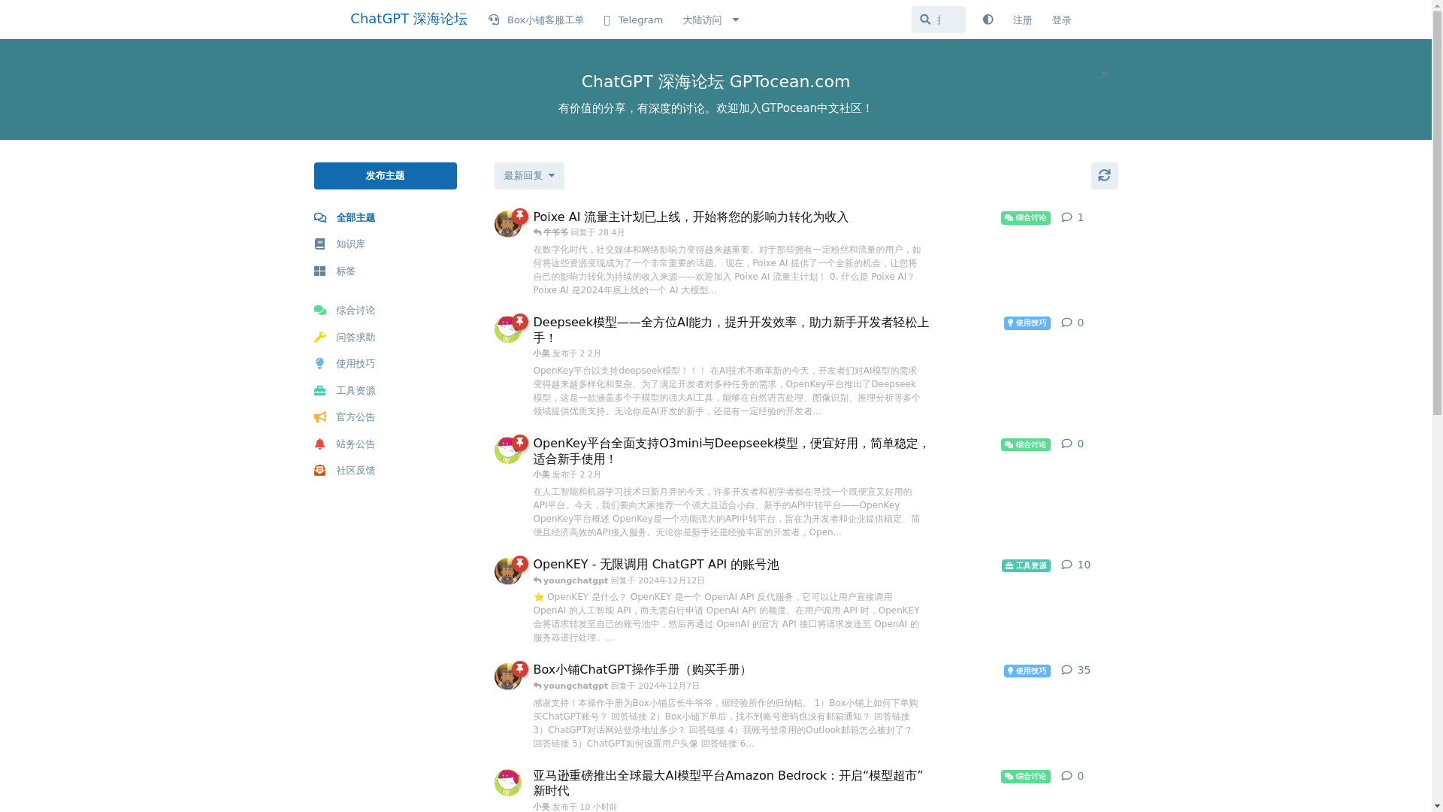Viewport: 1443px width, 812px height.
Task: Open the Poixe AI 流量主计划 topic
Action: pyautogui.click(x=691, y=217)
